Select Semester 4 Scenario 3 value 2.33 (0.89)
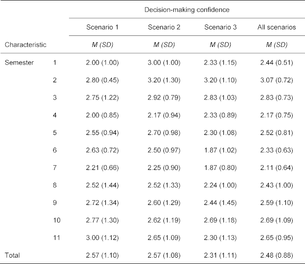Image resolution: width=305 pixels, height=264 pixels. click(x=221, y=115)
